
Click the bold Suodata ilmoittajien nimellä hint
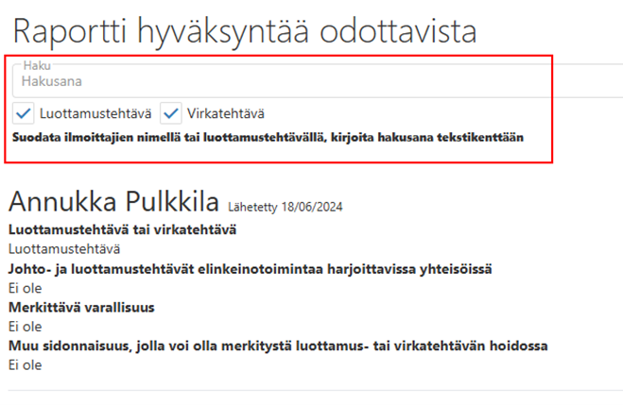point(267,138)
